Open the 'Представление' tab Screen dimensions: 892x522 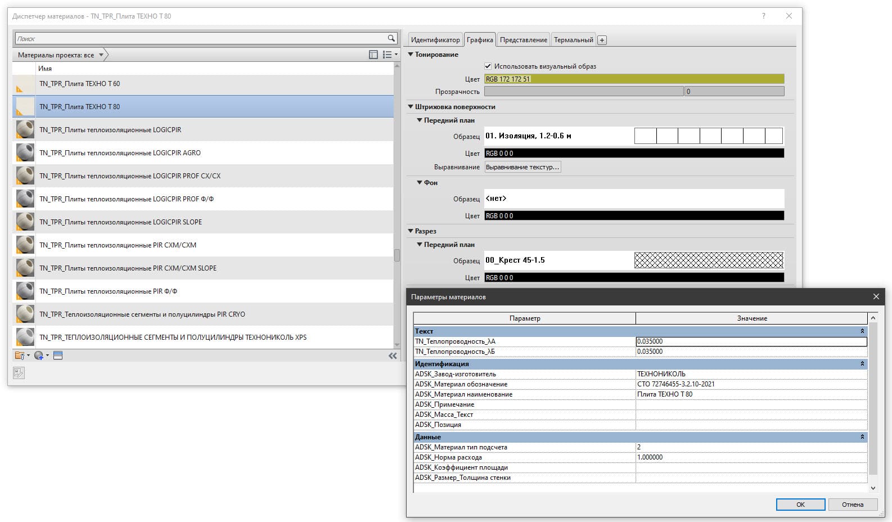pos(523,40)
